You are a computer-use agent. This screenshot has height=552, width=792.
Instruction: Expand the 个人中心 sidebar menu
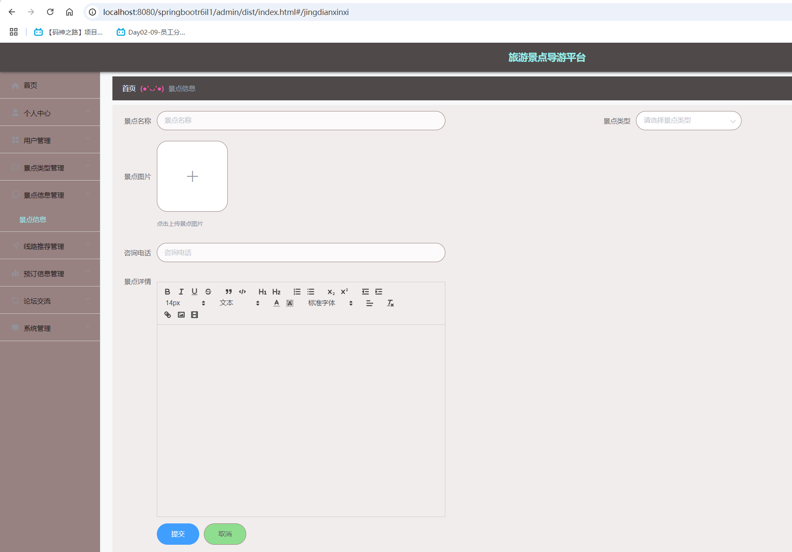pos(50,113)
